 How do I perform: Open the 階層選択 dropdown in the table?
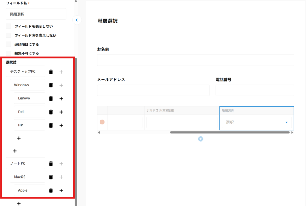[x=257, y=122]
